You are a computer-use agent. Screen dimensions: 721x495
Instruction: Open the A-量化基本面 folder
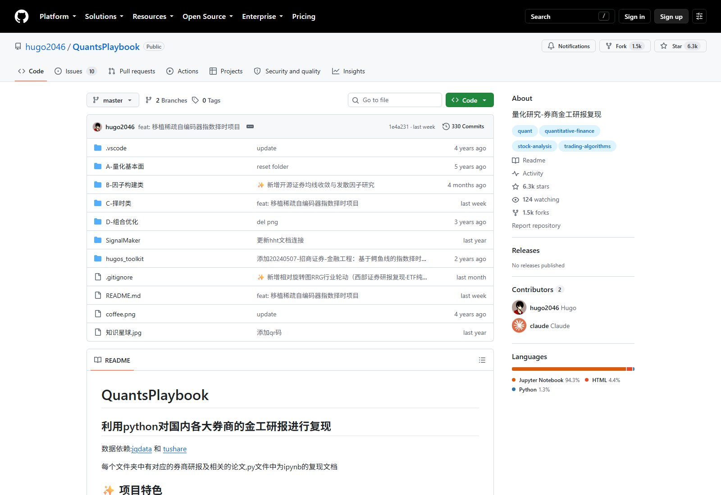coord(125,166)
